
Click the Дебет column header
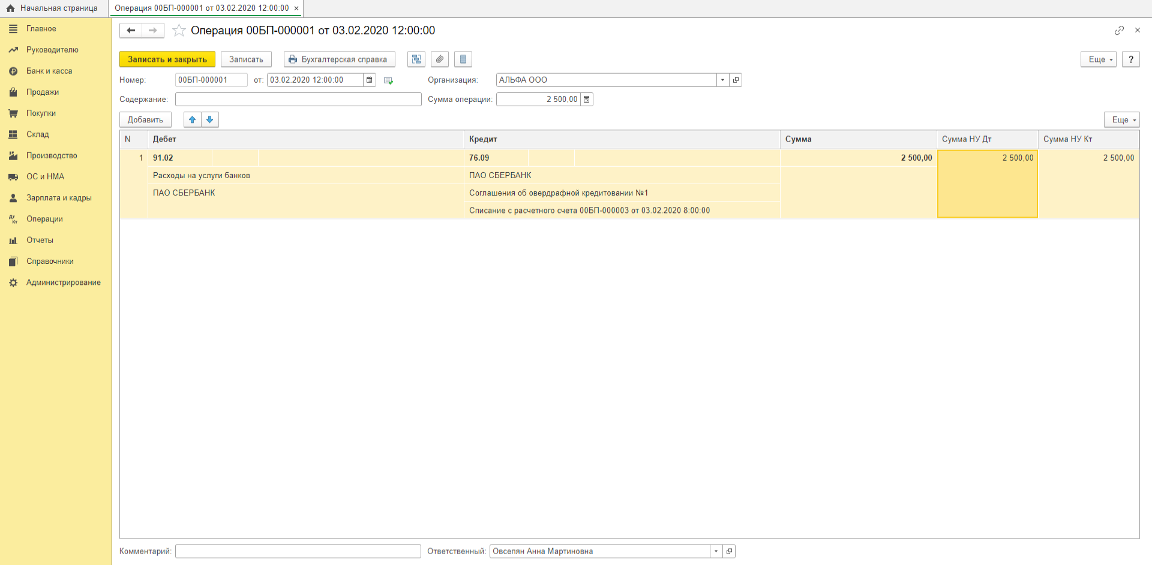click(306, 139)
